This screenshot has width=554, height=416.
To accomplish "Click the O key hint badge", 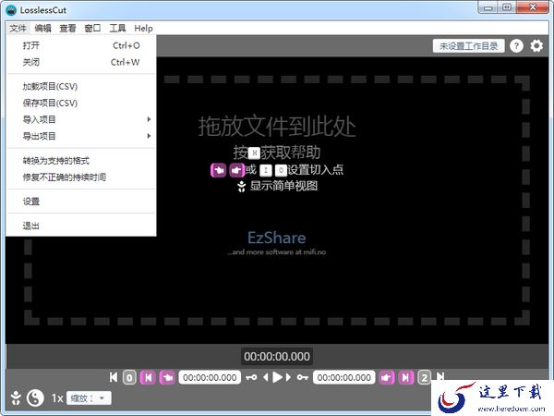I will coord(281,170).
